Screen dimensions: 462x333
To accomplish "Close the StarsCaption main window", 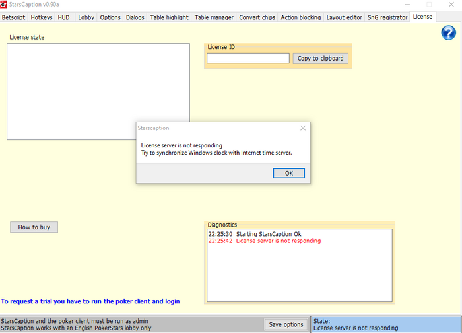I will [x=451, y=5].
